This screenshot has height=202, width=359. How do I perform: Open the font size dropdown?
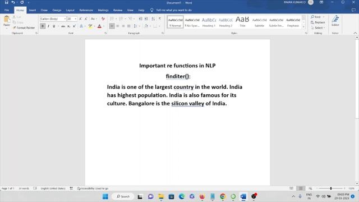pyautogui.click(x=76, y=19)
